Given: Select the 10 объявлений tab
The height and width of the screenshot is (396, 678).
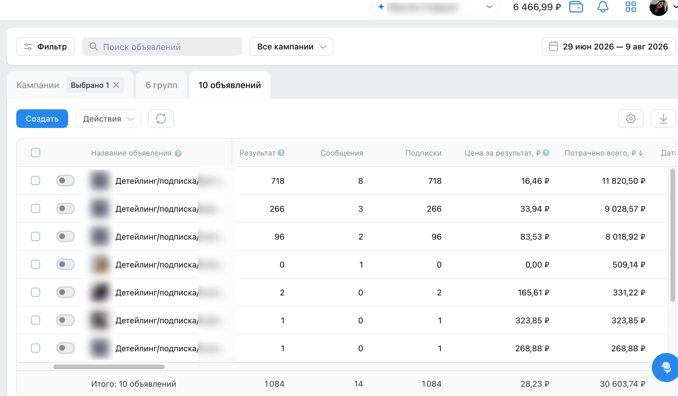Looking at the screenshot, I should point(230,85).
